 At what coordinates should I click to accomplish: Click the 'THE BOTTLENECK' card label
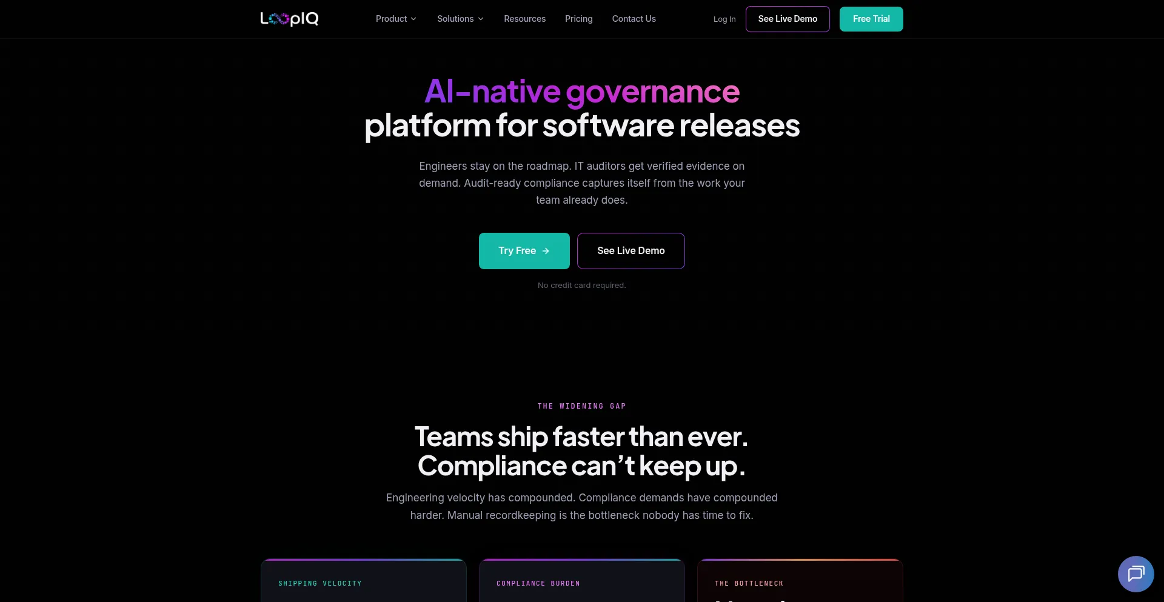click(x=749, y=583)
